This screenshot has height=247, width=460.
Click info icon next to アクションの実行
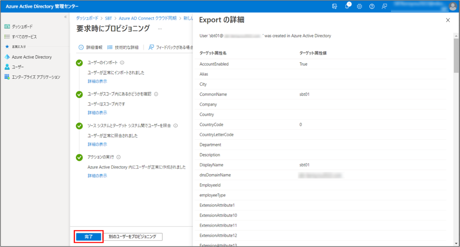[x=119, y=157]
